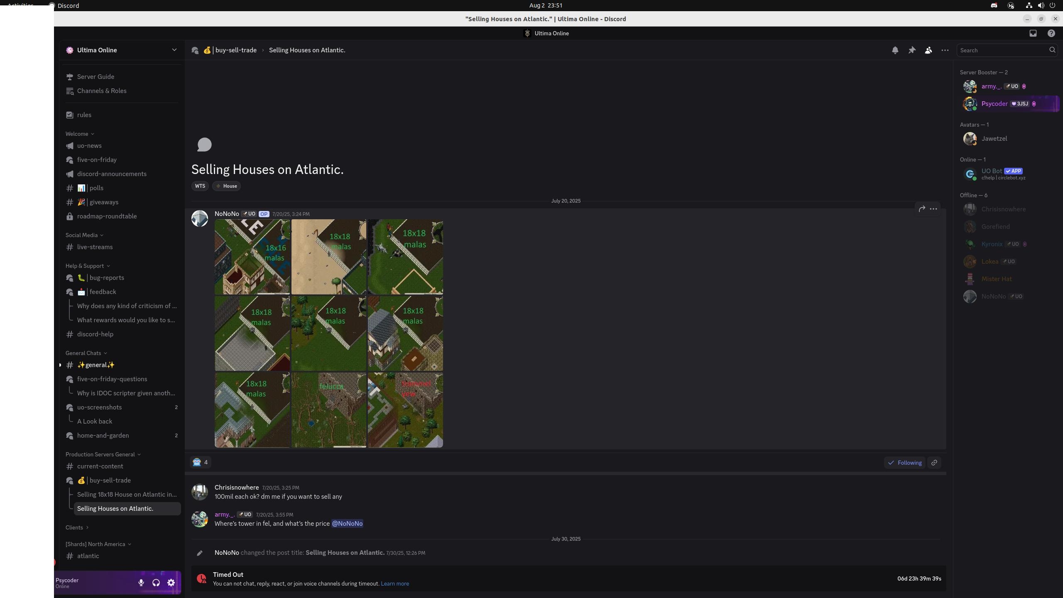
Task: Open network icon in top bar
Action: (x=1029, y=5)
